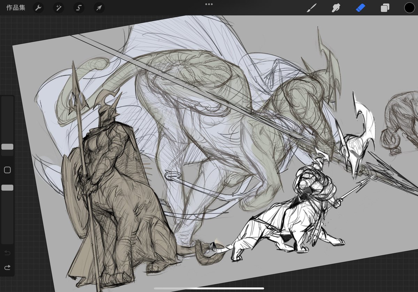
Task: Undo the last stroke
Action: (7, 252)
